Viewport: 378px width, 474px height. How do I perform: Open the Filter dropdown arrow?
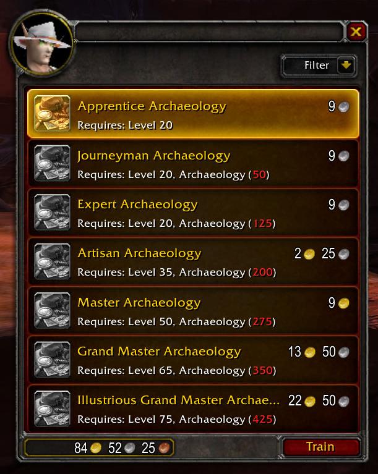346,65
